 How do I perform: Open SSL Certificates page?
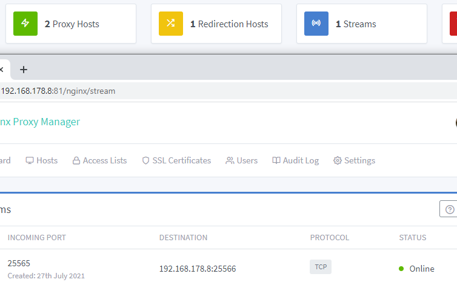(176, 160)
